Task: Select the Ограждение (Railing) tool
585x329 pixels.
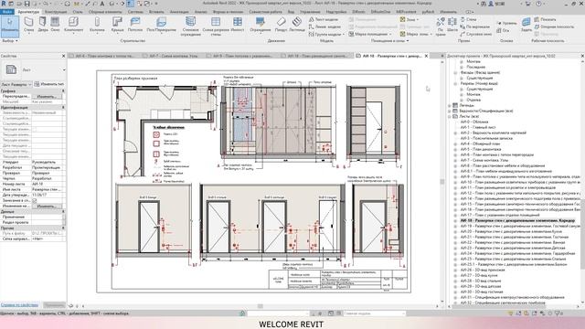Action: [x=261, y=25]
